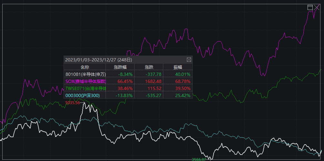
Task: Click SOX's 66.45% change value
Action: tap(120, 81)
